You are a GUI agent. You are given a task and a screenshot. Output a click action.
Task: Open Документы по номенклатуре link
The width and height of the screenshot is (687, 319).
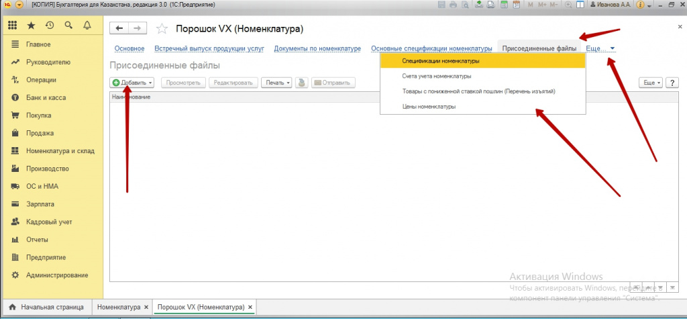point(317,48)
